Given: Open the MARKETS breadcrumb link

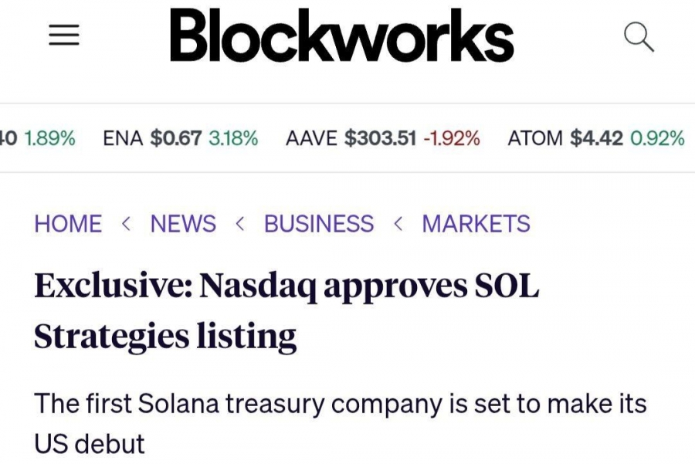Looking at the screenshot, I should (475, 224).
